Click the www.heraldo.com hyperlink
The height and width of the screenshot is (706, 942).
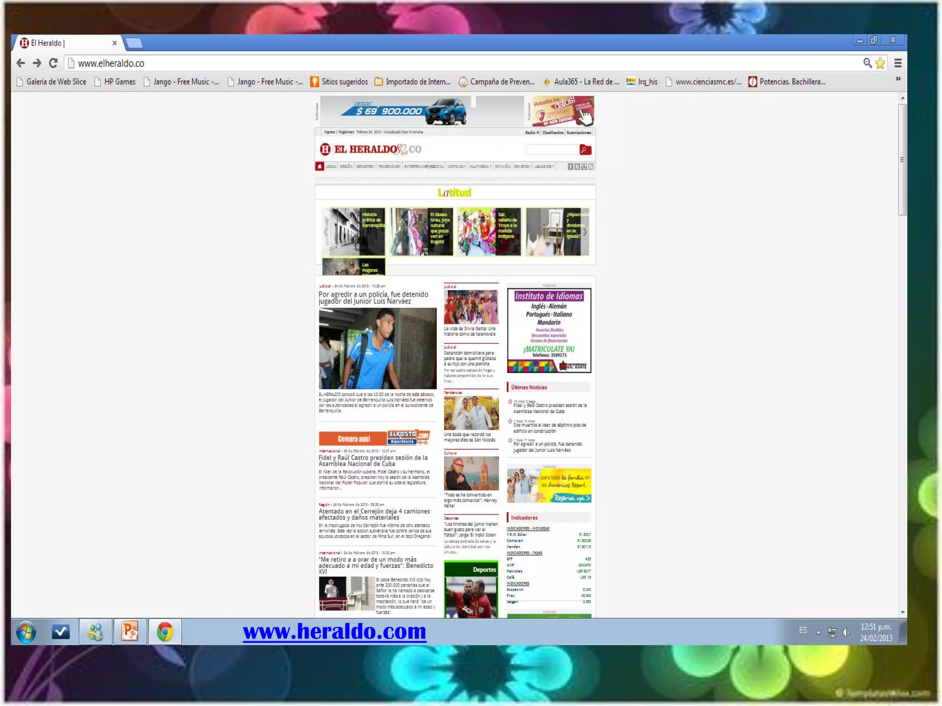(x=334, y=632)
